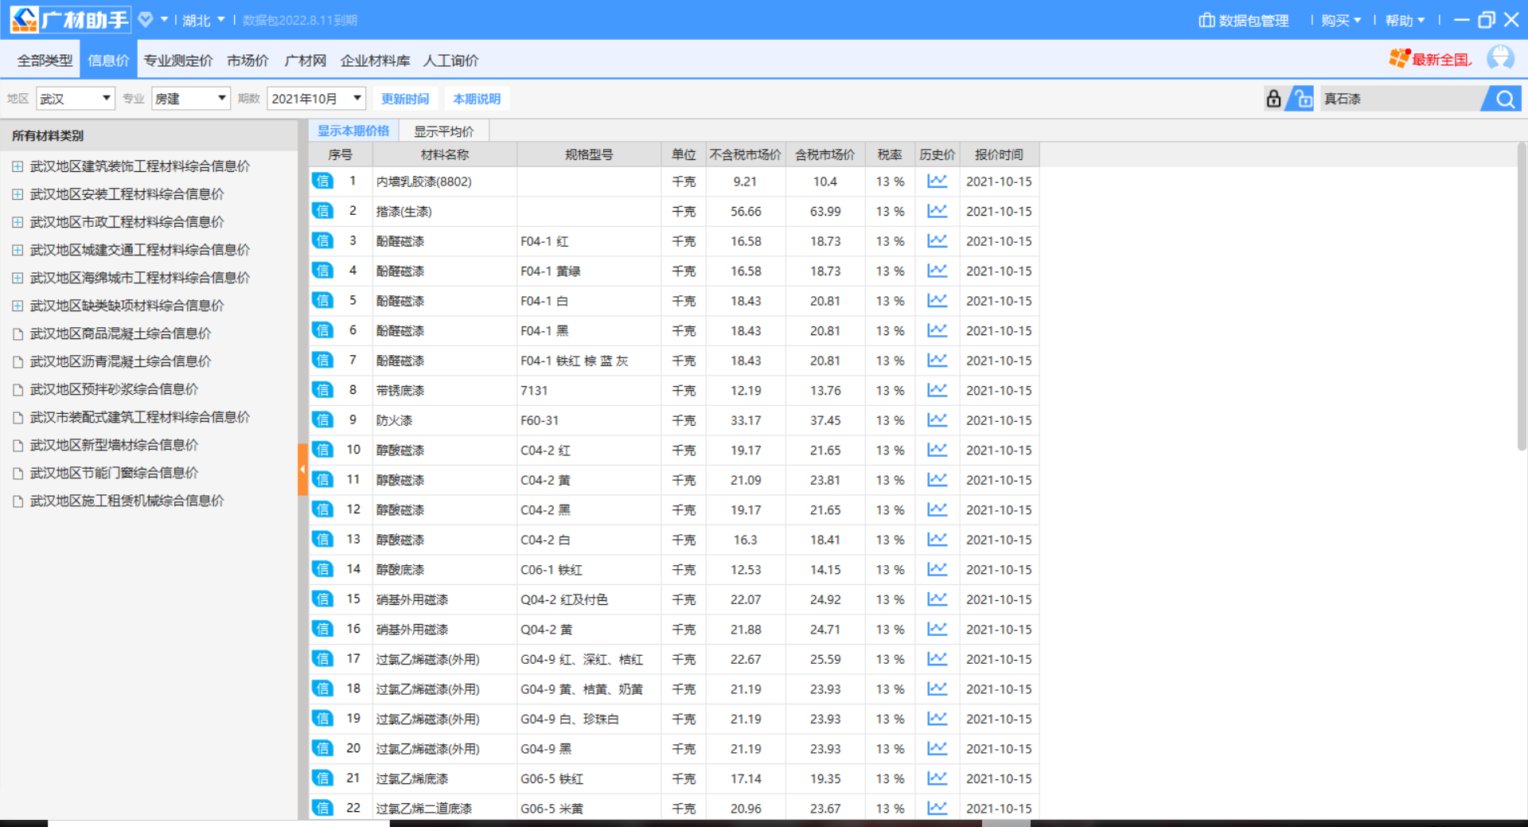1528x827 pixels.
Task: Sort by 含税市场价 column header
Action: [x=824, y=154]
